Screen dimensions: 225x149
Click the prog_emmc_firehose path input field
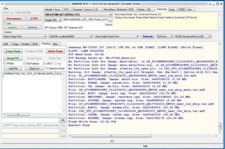click(x=30, y=125)
